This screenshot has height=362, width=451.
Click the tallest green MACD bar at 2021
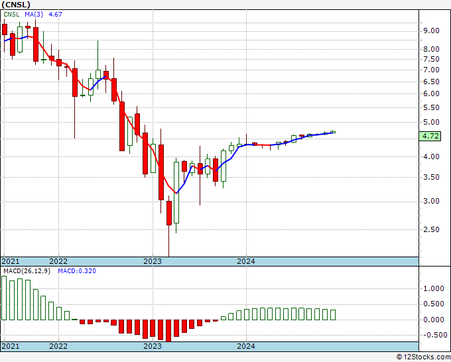click(4, 298)
